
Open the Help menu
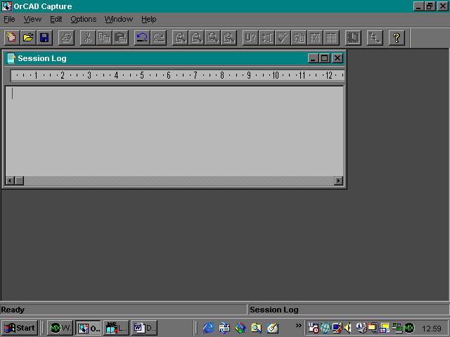tap(149, 19)
